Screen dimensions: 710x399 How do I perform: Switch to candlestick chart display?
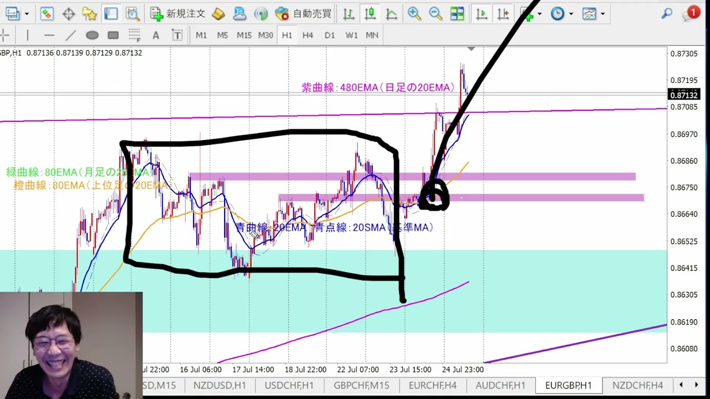[x=370, y=14]
